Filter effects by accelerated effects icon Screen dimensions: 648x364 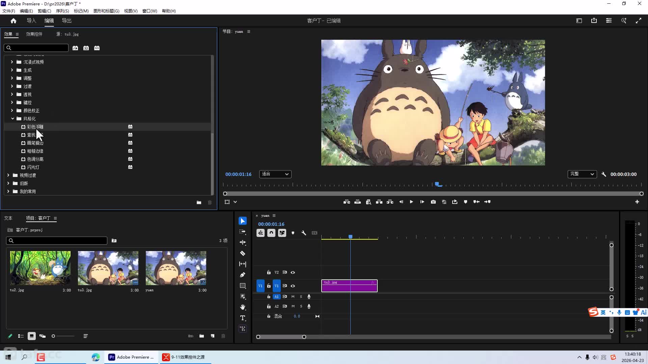tap(75, 48)
